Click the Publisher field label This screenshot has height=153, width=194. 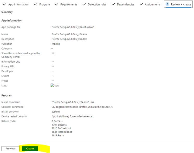[7, 44]
